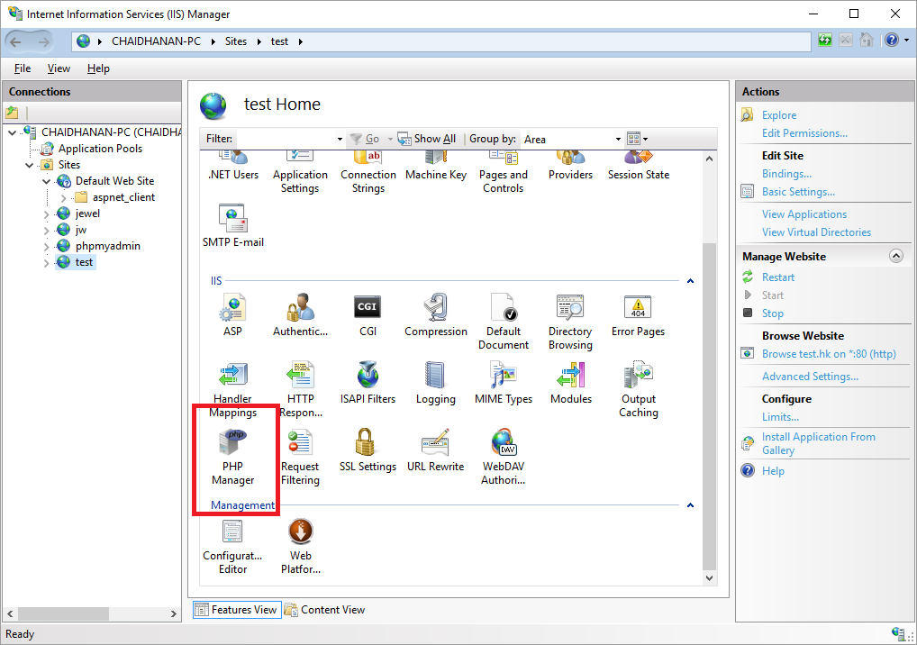Open Application Settings feature
Image resolution: width=917 pixels, height=645 pixels.
pyautogui.click(x=300, y=173)
